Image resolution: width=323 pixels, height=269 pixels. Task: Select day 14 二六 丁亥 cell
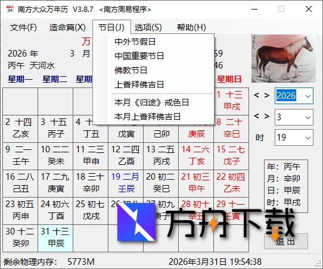[196, 156]
